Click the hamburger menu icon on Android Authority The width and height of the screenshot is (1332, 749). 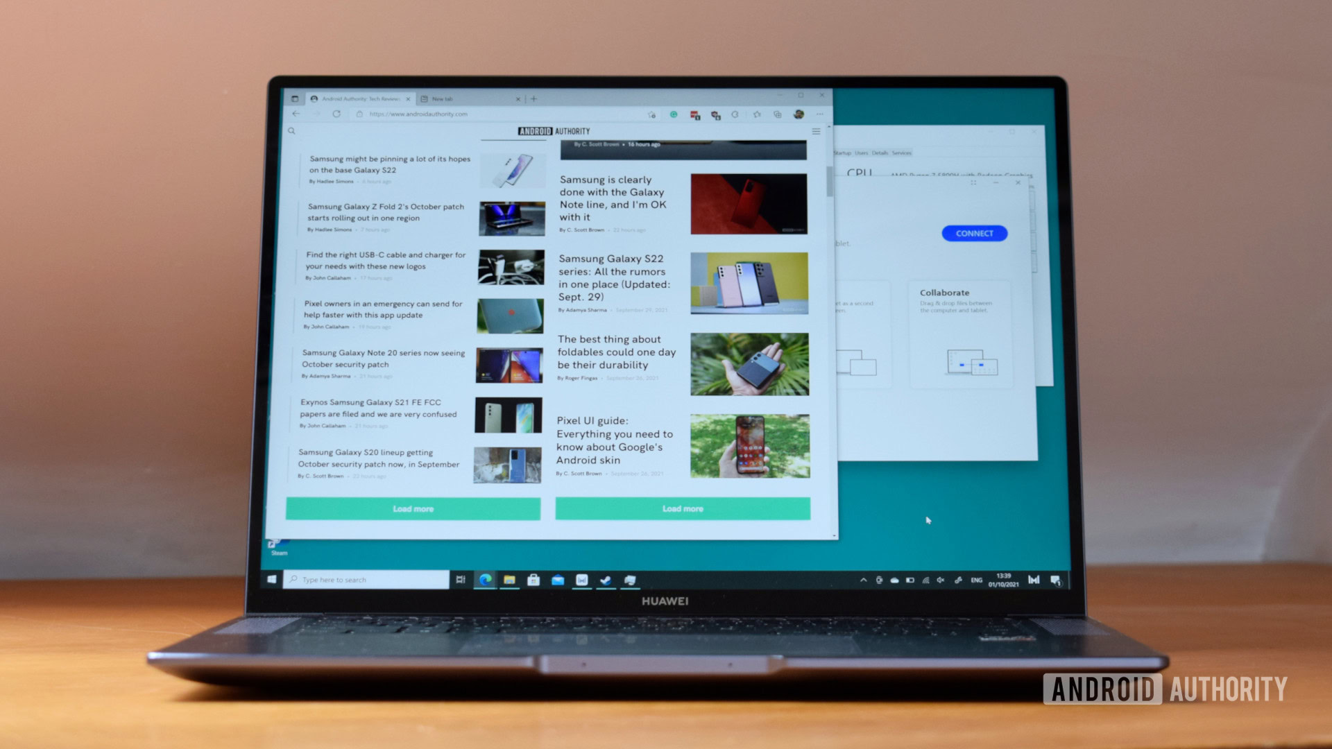click(816, 132)
